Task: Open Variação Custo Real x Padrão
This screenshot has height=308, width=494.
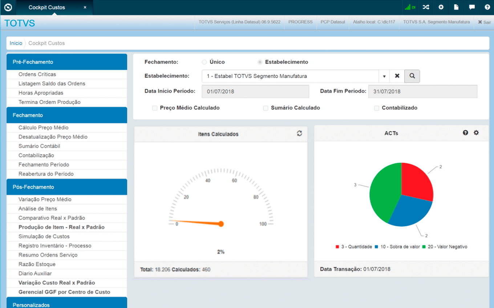Action: pos(67,283)
